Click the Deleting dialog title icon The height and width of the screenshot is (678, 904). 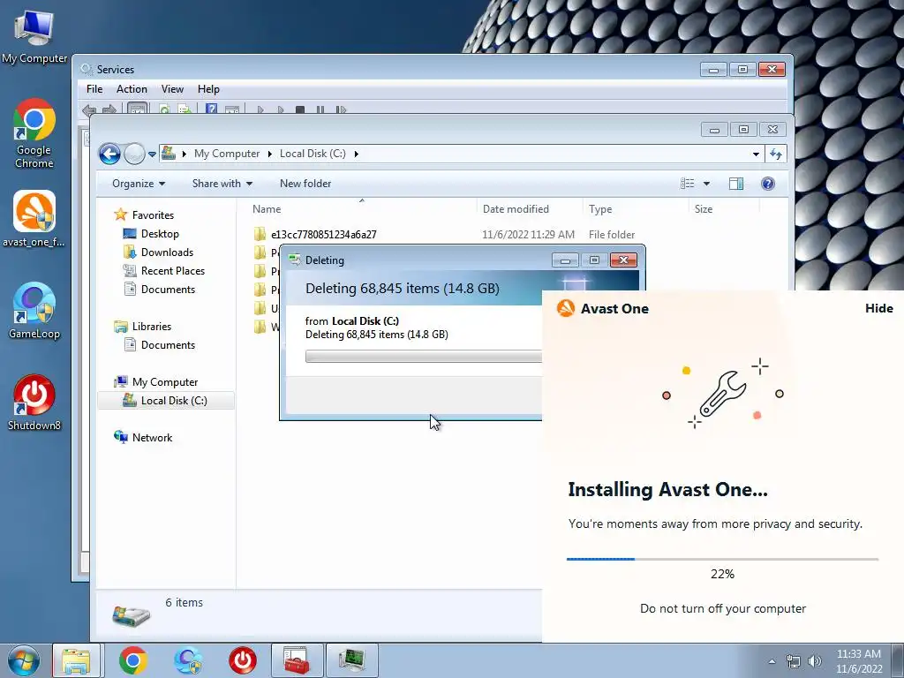(295, 260)
